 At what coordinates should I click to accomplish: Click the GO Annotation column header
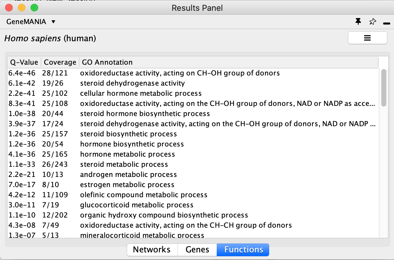[107, 62]
